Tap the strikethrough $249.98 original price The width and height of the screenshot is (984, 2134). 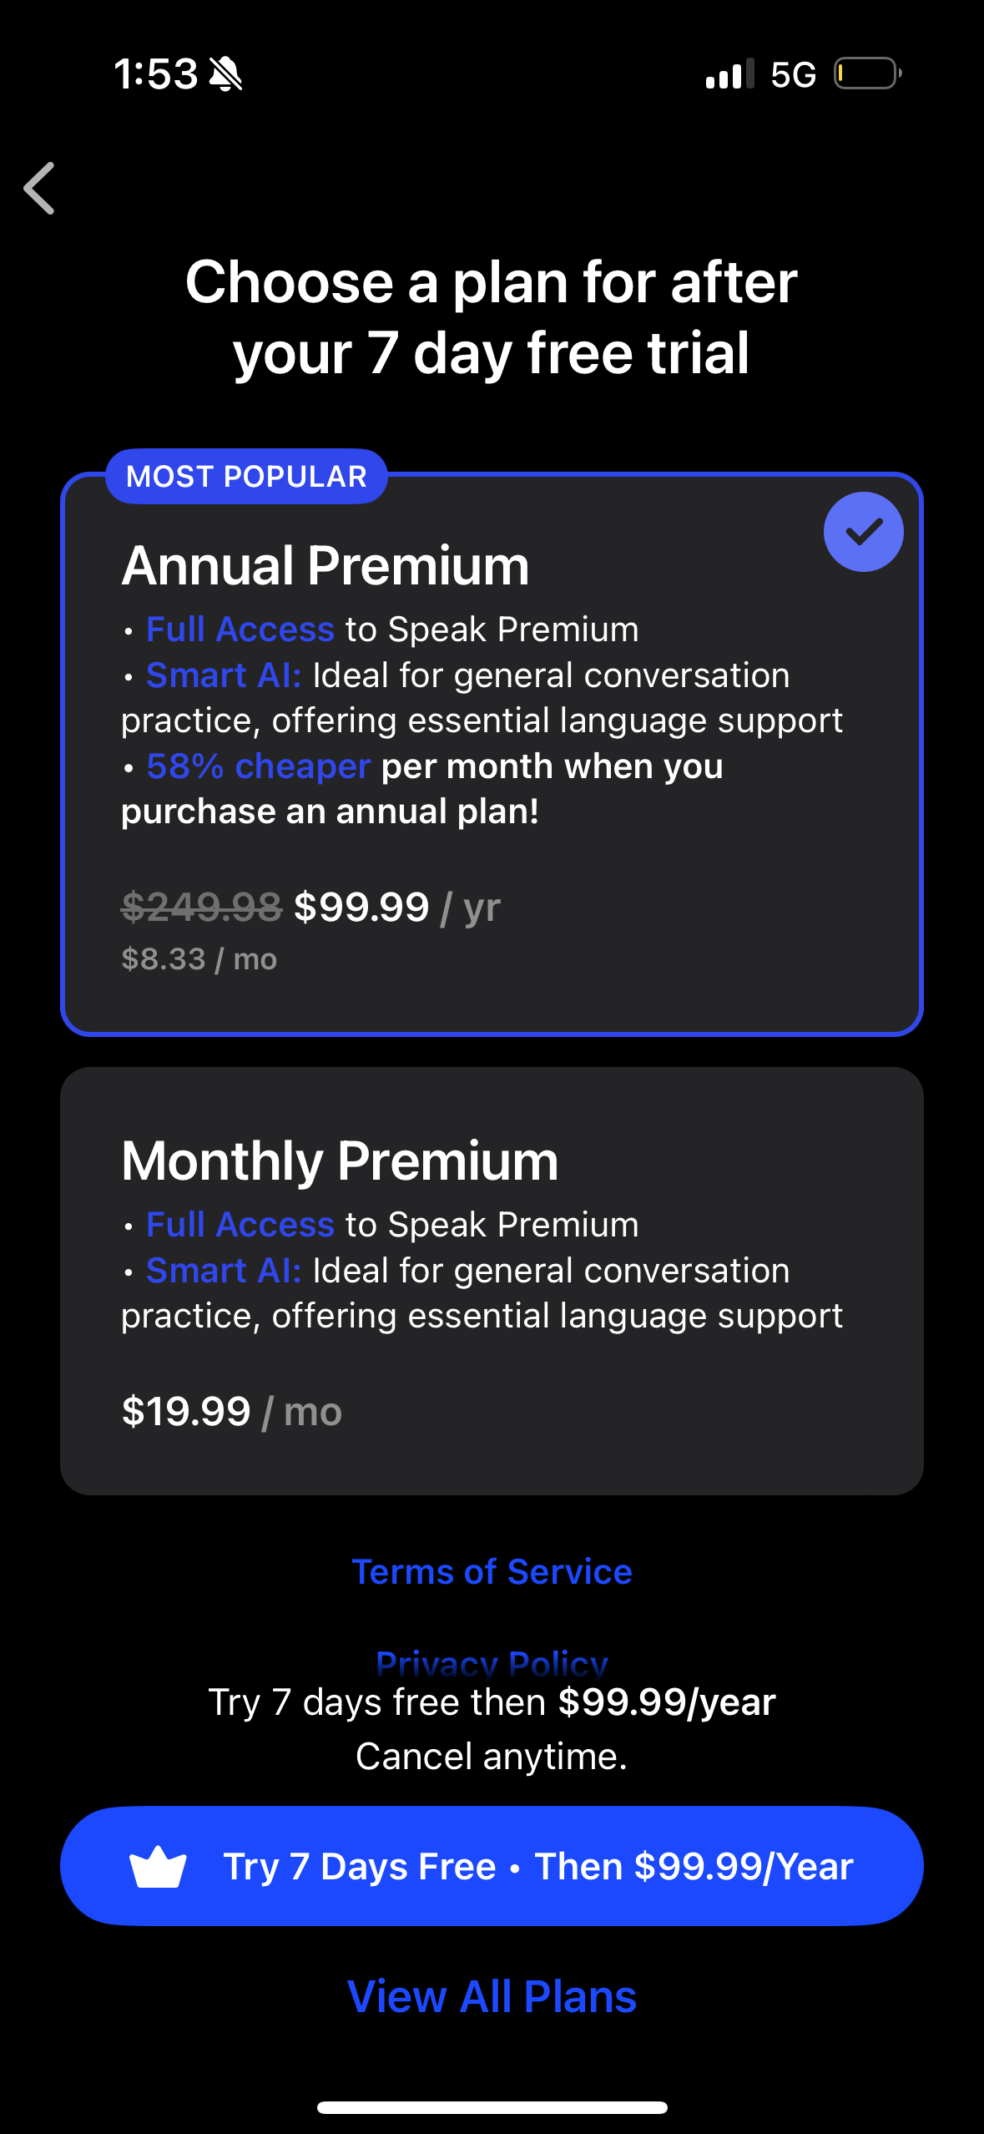[x=199, y=907]
